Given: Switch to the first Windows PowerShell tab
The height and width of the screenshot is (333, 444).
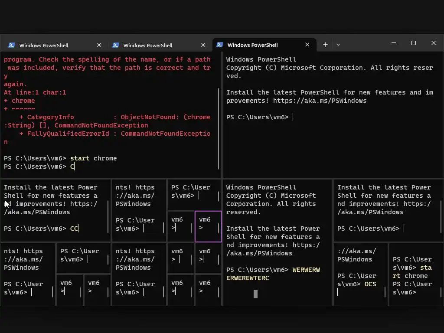Looking at the screenshot, I should point(54,45).
